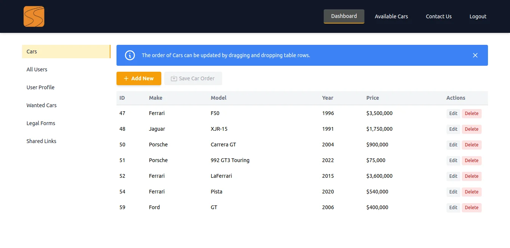
Task: Open the Dashboard nav tab
Action: [x=344, y=16]
